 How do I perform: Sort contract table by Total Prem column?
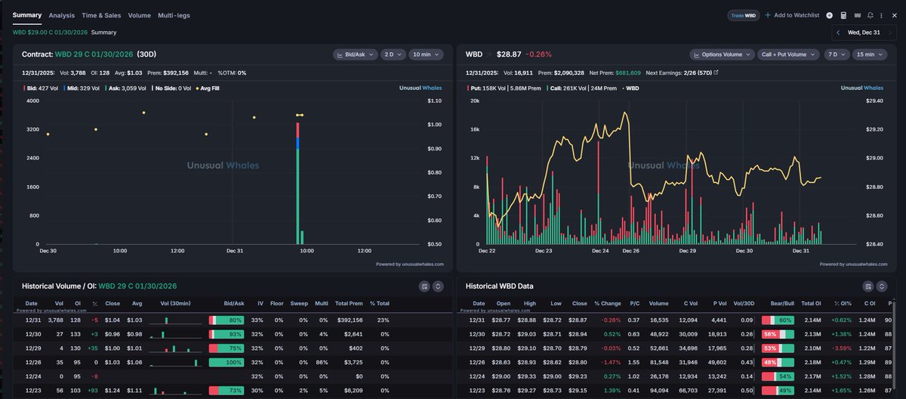click(x=349, y=303)
